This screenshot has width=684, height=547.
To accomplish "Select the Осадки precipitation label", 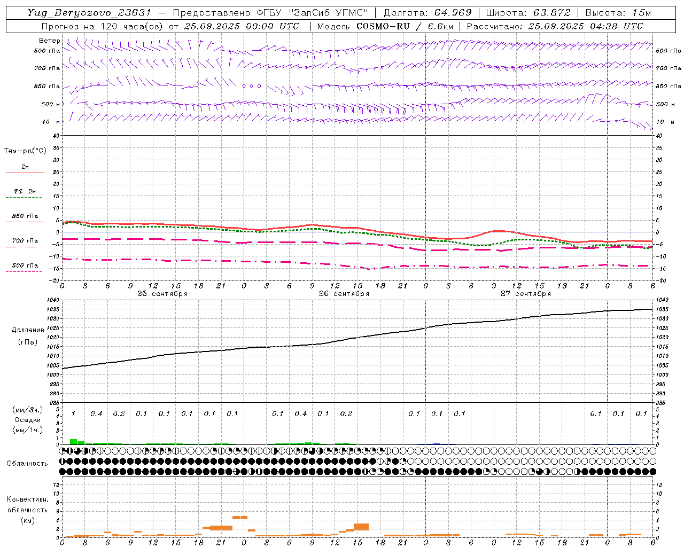I will coord(28,420).
